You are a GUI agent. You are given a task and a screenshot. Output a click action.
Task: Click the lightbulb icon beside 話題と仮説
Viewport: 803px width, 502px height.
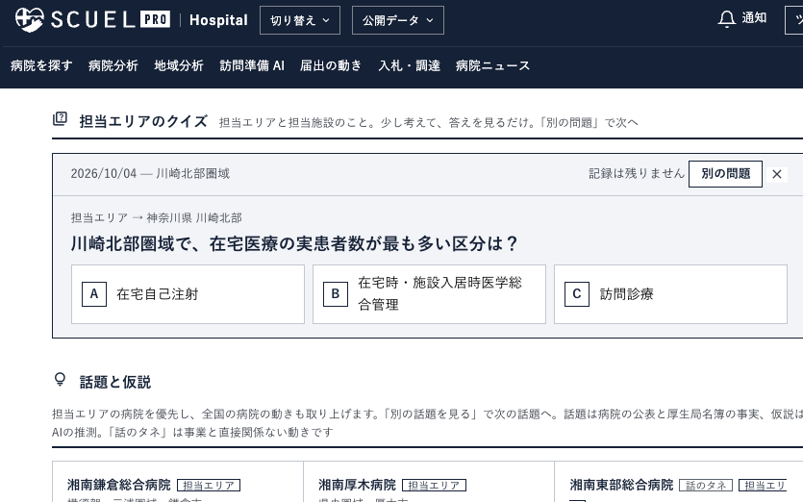click(x=60, y=380)
